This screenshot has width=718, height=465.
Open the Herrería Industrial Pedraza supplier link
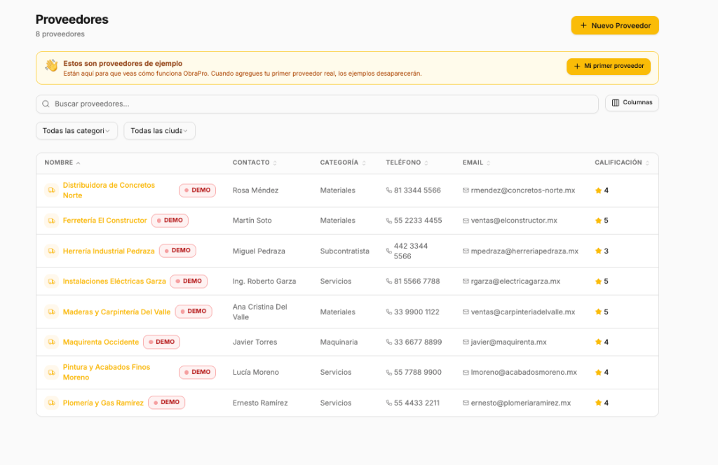pyautogui.click(x=109, y=251)
